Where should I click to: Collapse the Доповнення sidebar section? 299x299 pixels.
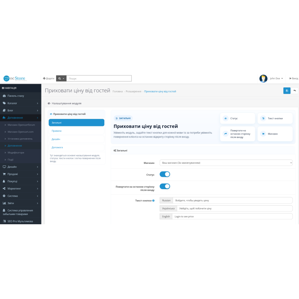click(x=21, y=118)
